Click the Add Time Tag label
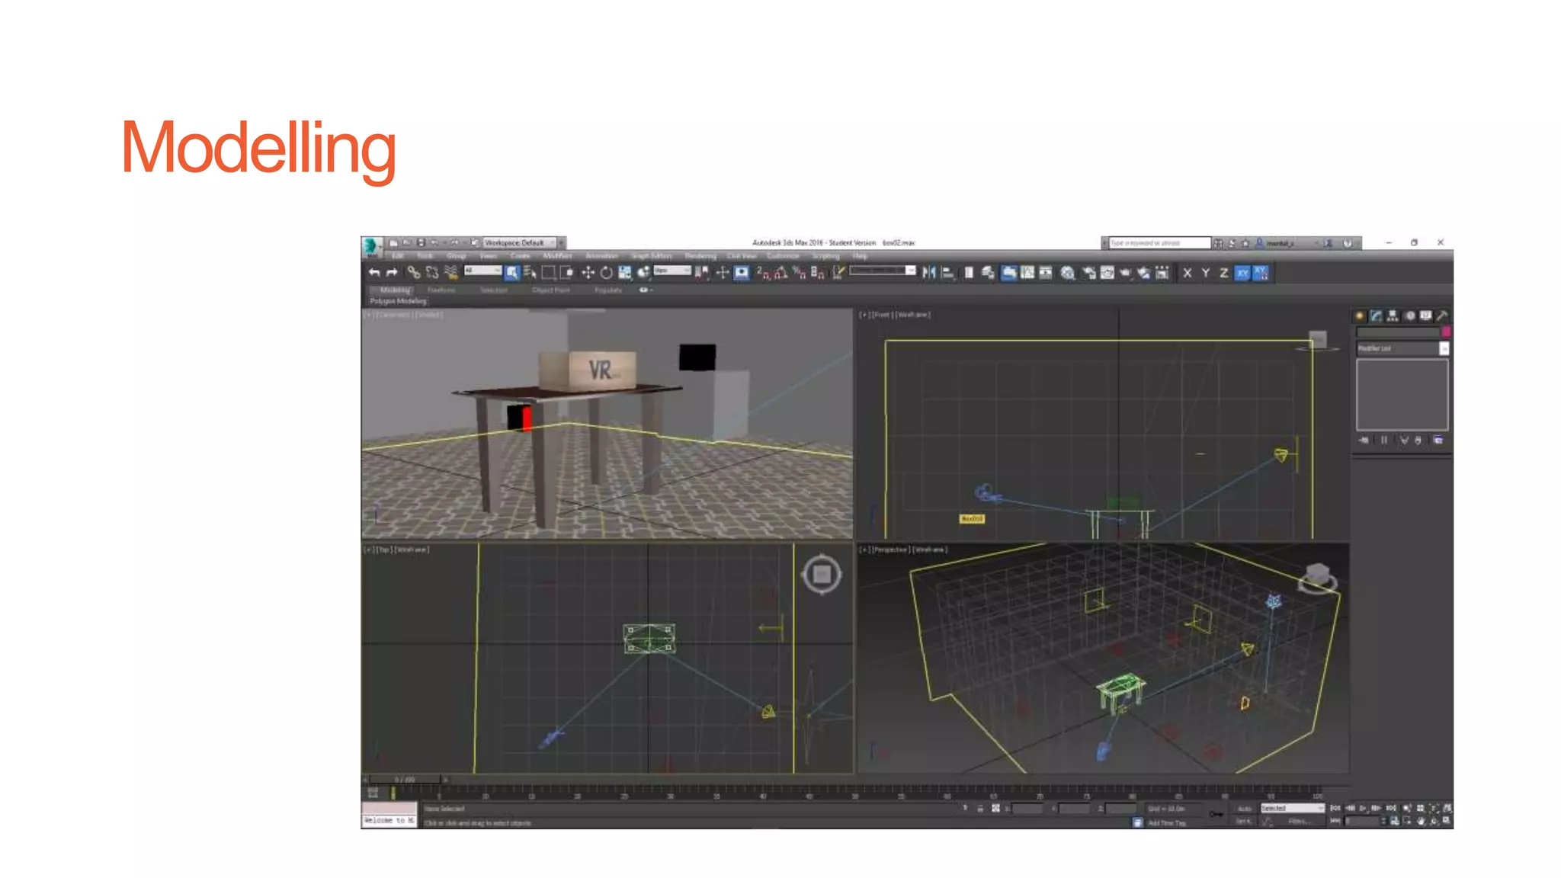The image size is (1561, 878). (1166, 823)
